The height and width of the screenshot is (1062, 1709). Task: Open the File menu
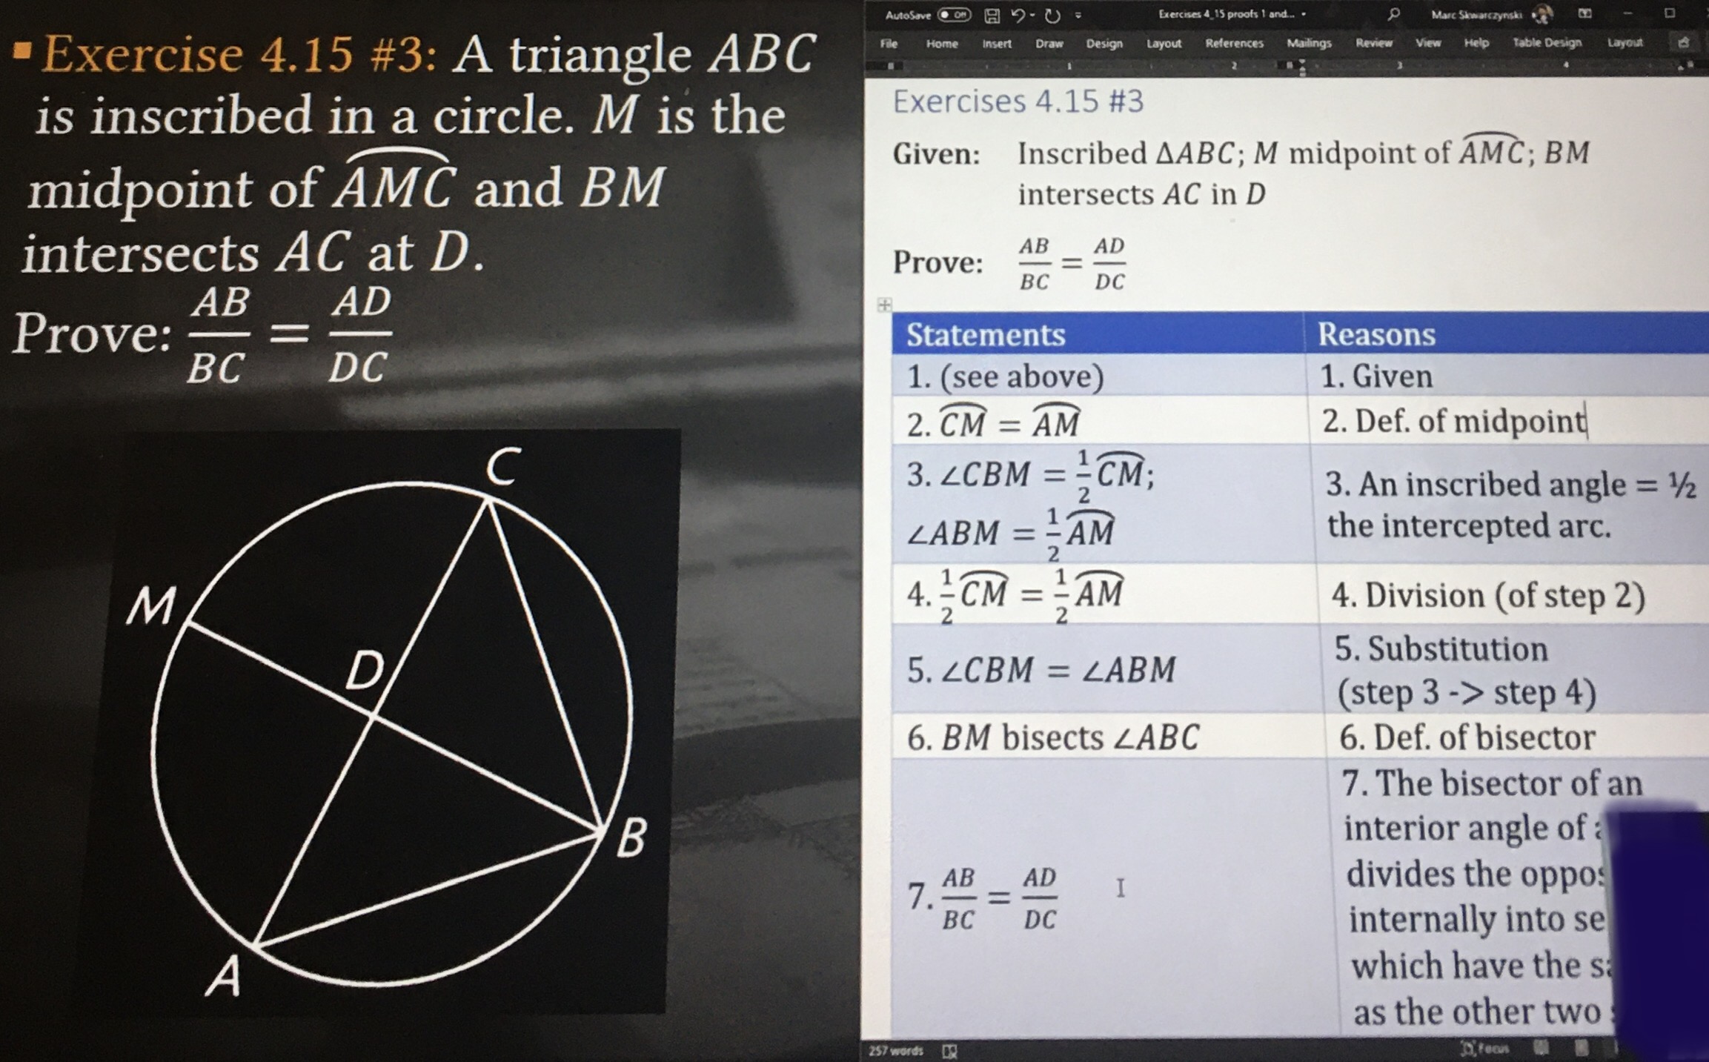click(x=891, y=44)
